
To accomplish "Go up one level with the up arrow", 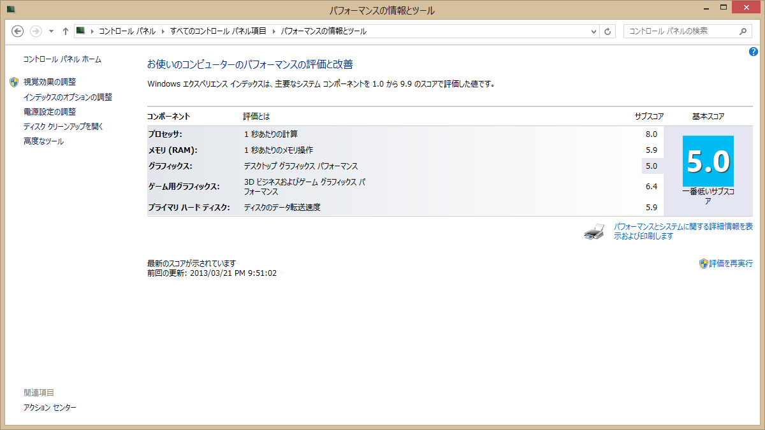I will [x=66, y=31].
